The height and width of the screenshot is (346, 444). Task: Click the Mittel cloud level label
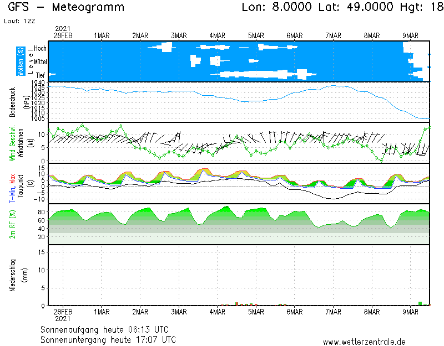(39, 61)
